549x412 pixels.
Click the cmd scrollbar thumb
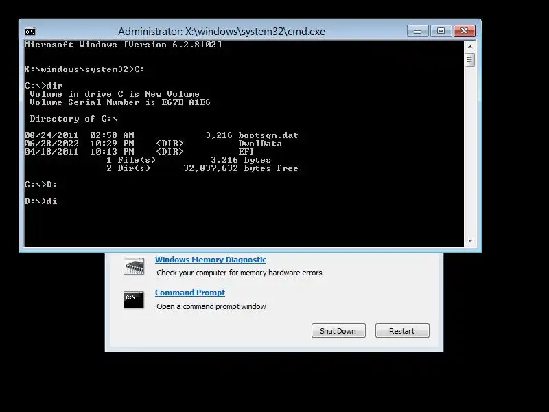[470, 60]
